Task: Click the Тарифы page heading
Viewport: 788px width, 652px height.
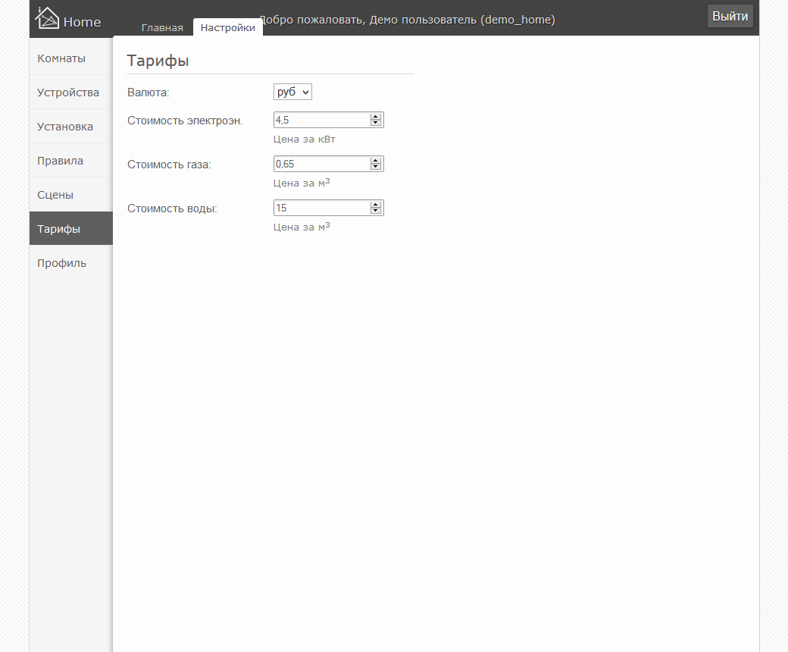Action: pos(158,61)
